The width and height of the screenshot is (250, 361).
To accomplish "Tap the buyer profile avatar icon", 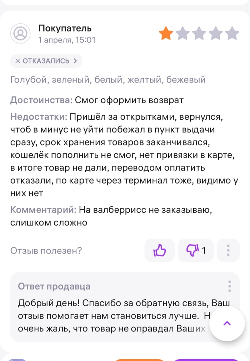I will pos(20,33).
